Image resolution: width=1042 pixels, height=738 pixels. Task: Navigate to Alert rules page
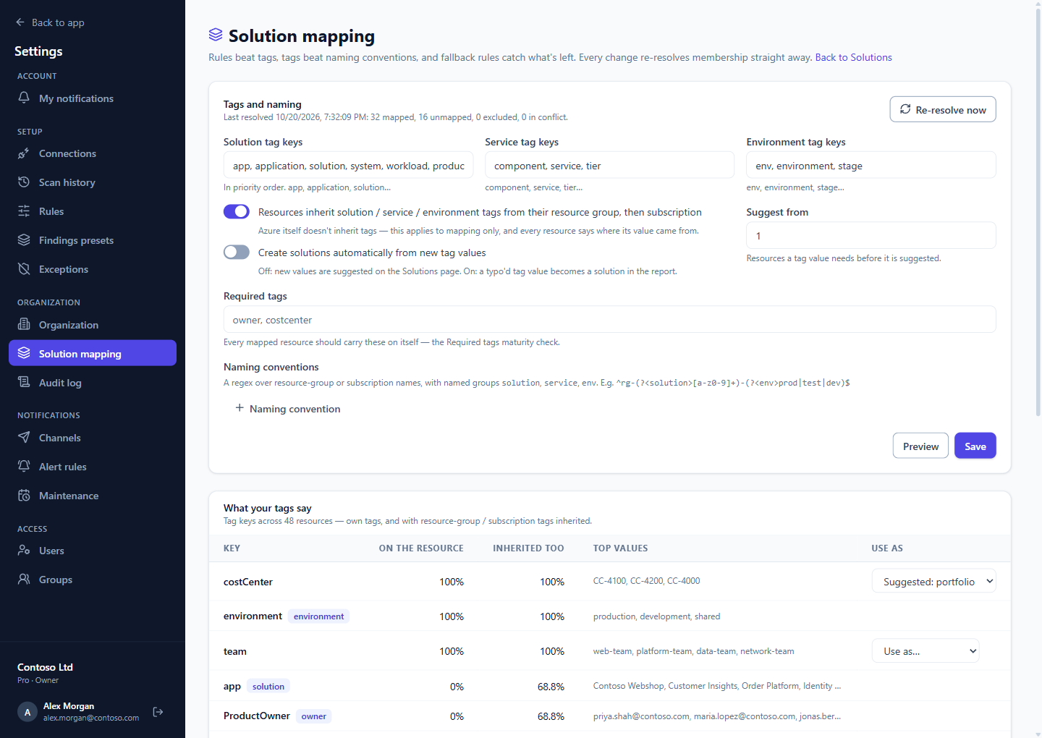coord(93,467)
